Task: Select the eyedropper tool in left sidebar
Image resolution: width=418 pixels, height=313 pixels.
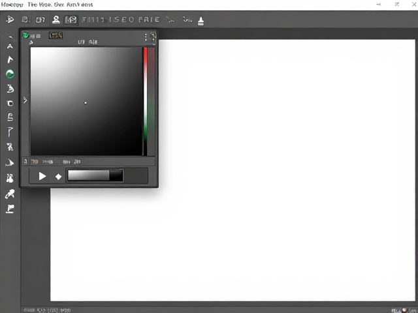Action: (x=10, y=194)
